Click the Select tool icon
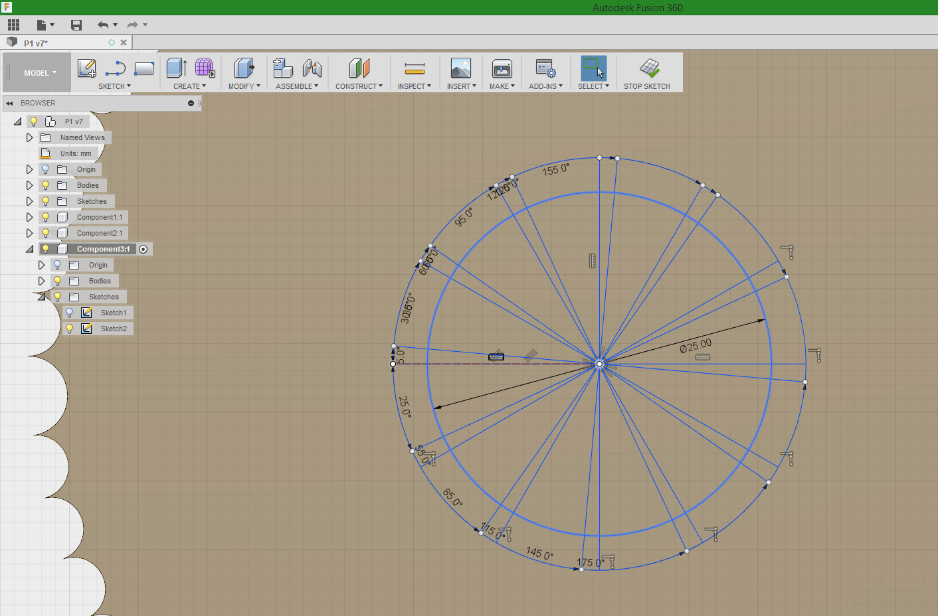Image resolution: width=938 pixels, height=616 pixels. [593, 68]
